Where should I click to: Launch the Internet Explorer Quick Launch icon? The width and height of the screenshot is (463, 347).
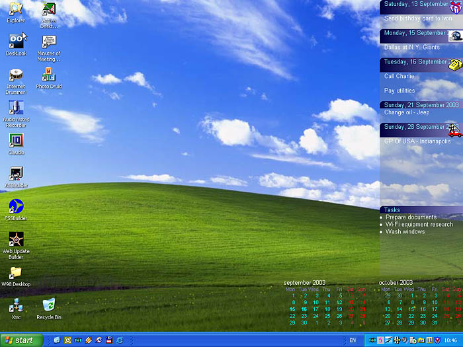coord(120,340)
